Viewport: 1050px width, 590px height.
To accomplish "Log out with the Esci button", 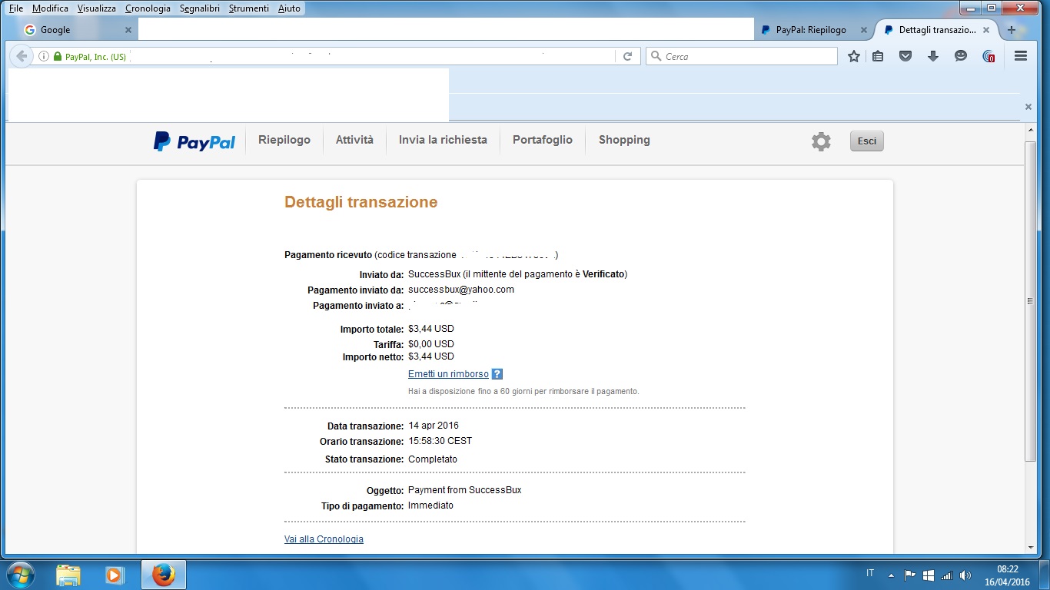I will point(867,141).
